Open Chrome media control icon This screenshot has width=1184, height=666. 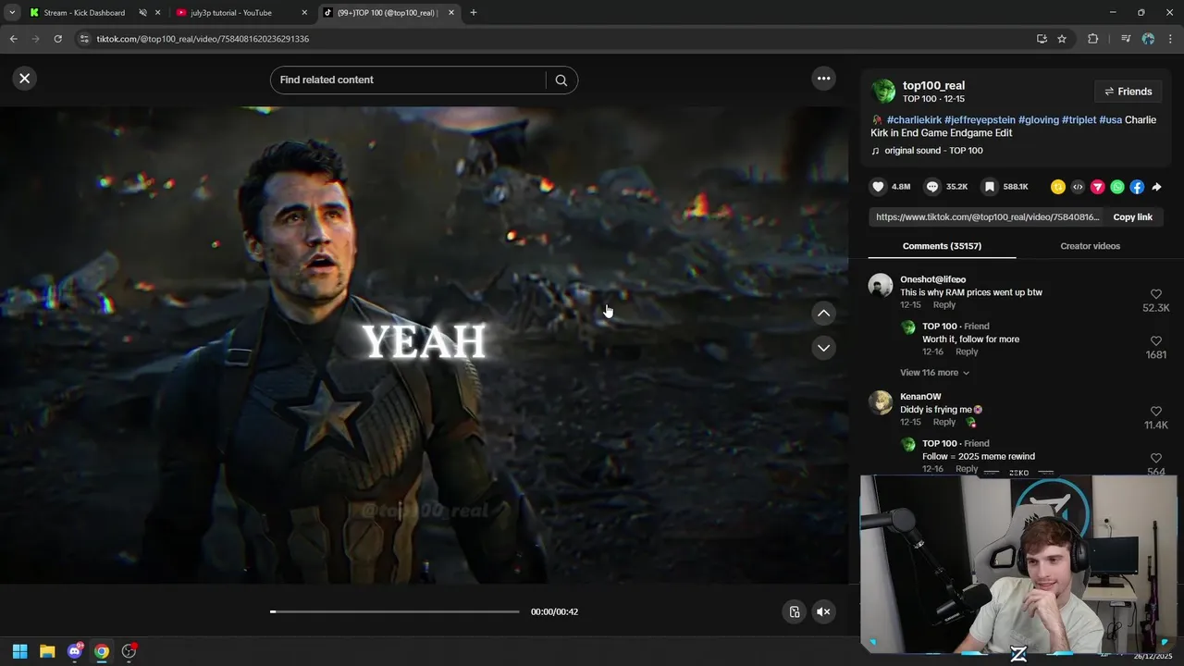click(x=1126, y=39)
